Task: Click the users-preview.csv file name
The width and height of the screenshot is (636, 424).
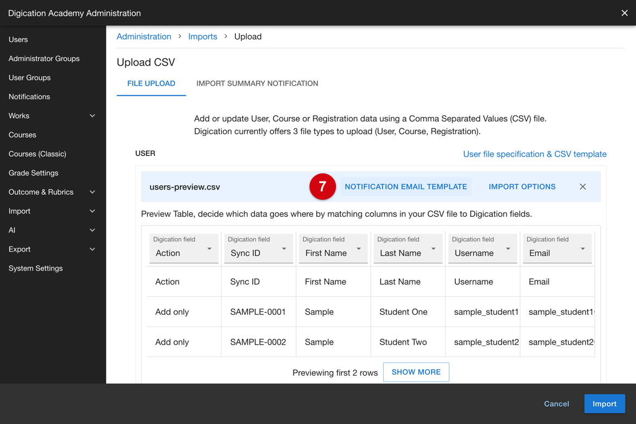Action: [185, 187]
